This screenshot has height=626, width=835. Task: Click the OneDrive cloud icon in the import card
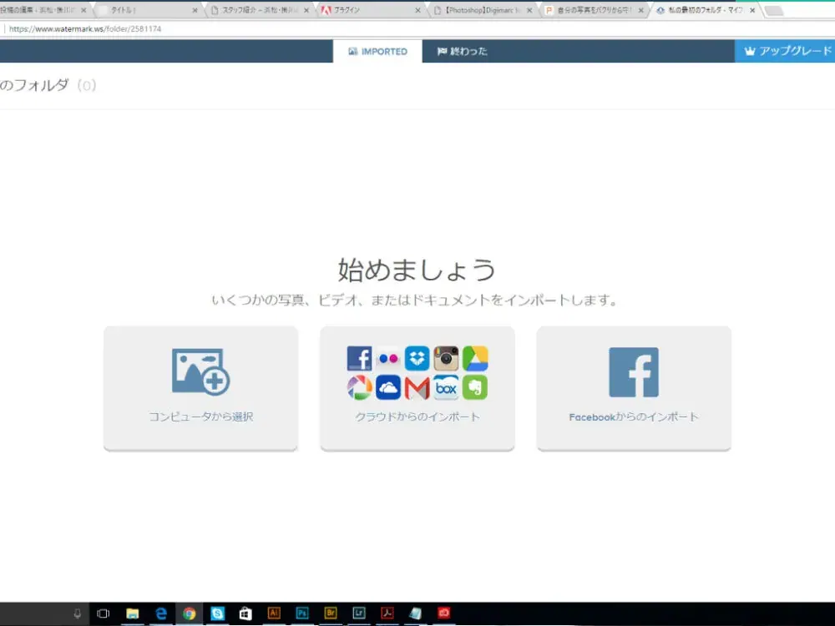(388, 387)
